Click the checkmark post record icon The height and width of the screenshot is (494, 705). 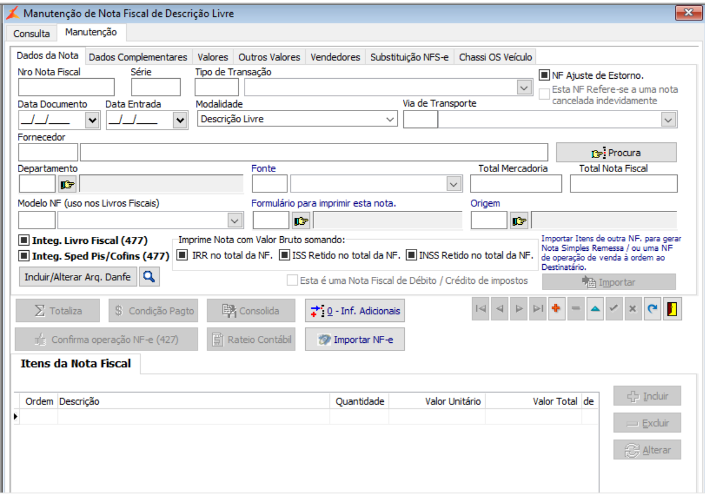point(614,309)
